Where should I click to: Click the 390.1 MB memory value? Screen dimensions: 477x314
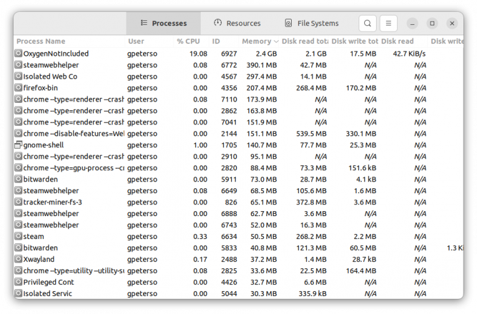261,65
